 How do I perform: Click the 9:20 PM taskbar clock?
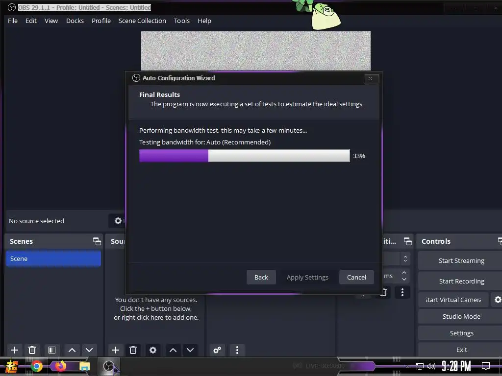coord(456,366)
